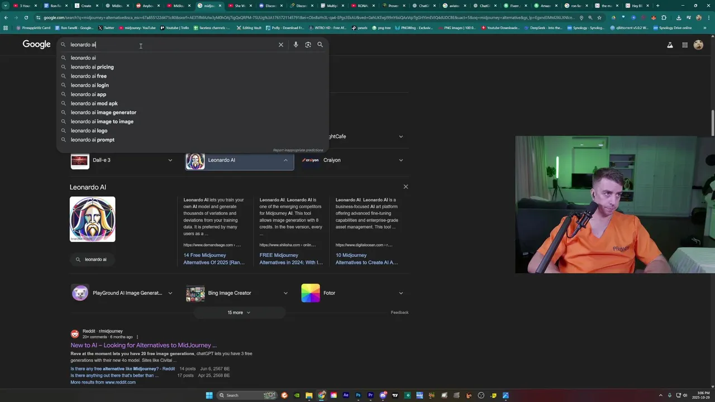The width and height of the screenshot is (715, 402).
Task: Open the Editing Vault bookmark
Action: point(248,27)
